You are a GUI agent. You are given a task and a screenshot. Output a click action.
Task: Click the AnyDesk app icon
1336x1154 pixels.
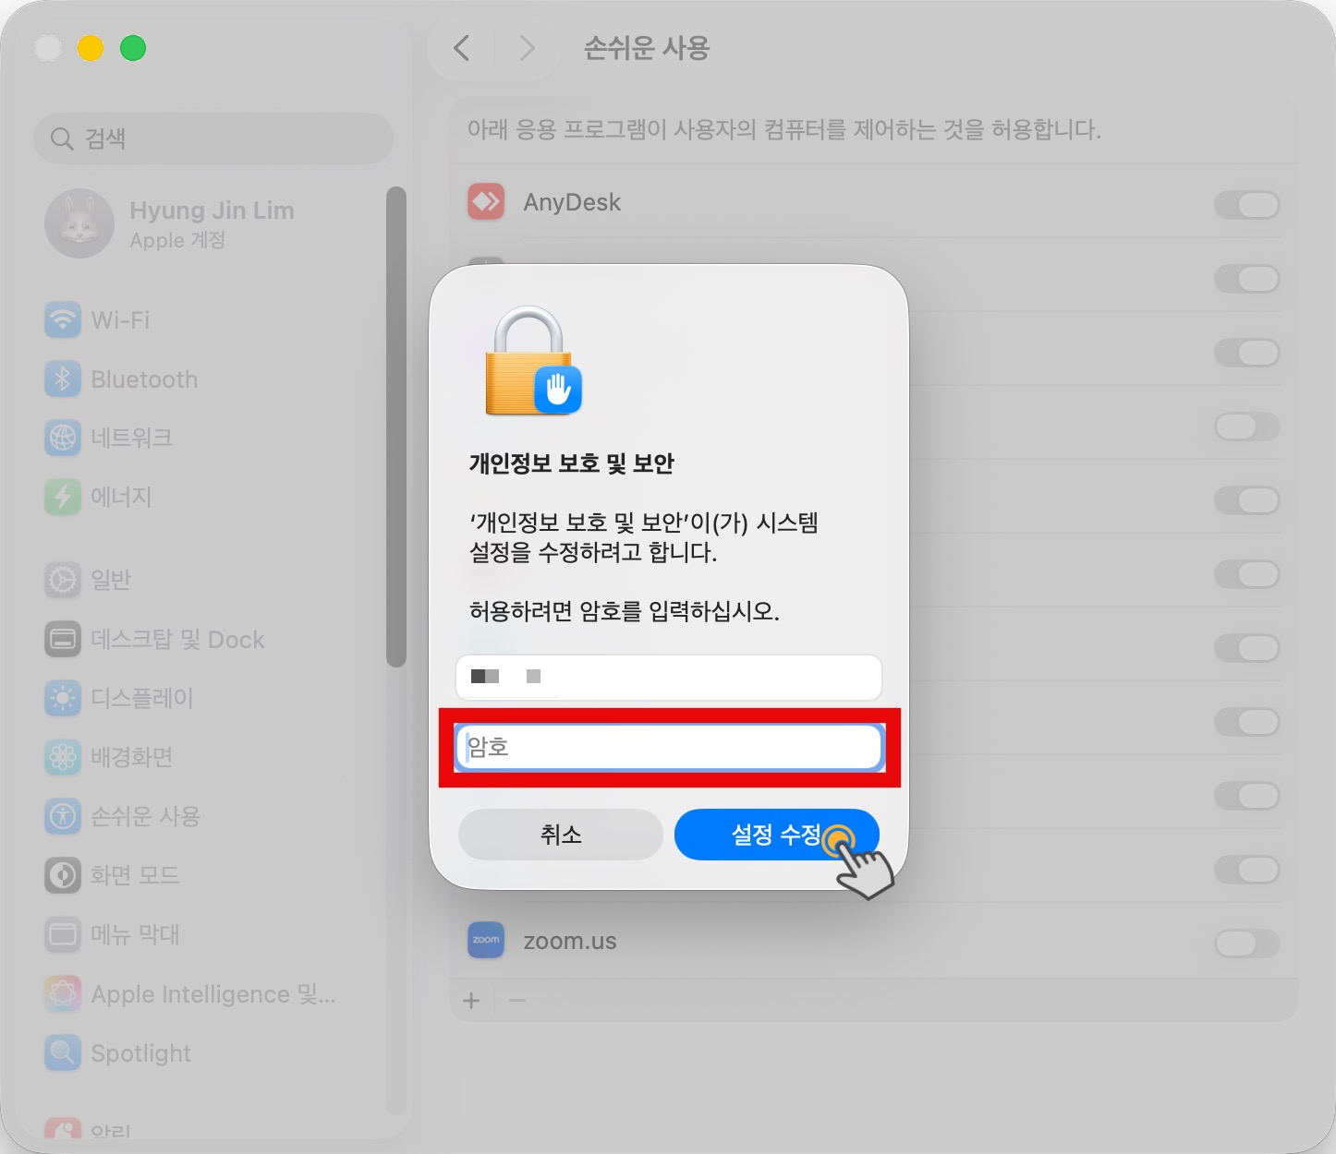click(486, 202)
